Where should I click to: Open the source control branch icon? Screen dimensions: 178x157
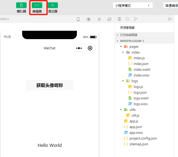136,19
